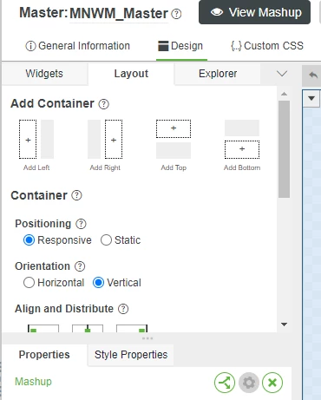The width and height of the screenshot is (321, 400).
Task: Click the gray gear configuration icon
Action: click(x=249, y=383)
